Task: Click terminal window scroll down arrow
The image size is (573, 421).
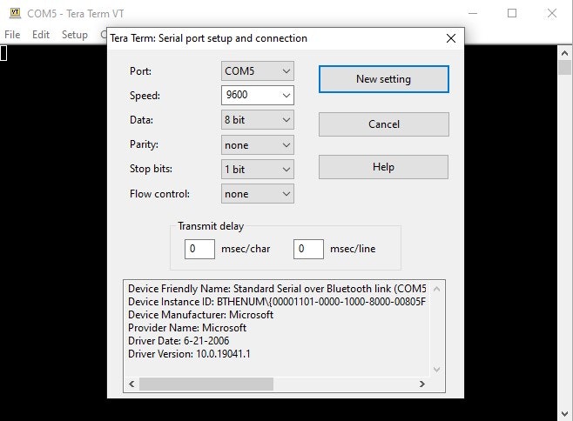Action: (x=565, y=414)
